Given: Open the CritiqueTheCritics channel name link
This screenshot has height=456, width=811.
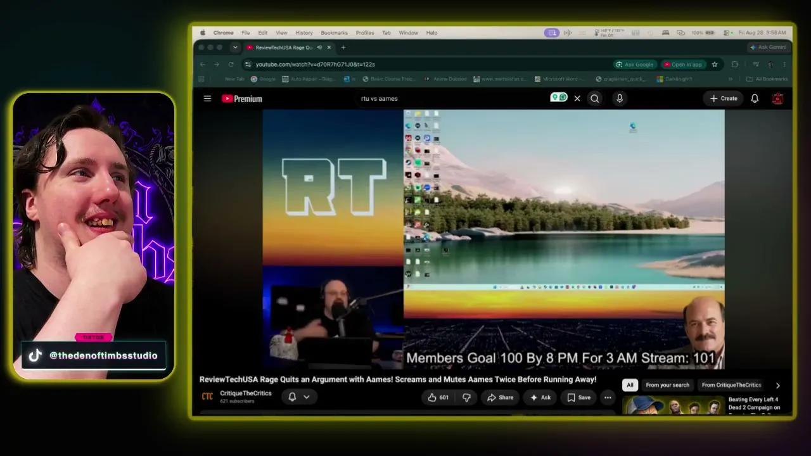Looking at the screenshot, I should 246,393.
